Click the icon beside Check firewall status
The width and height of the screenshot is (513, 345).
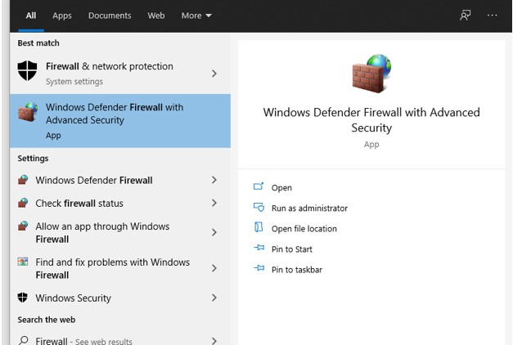tap(23, 203)
